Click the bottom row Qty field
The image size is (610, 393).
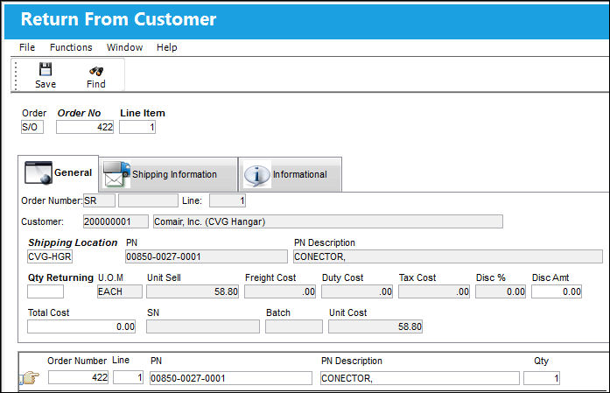[542, 378]
